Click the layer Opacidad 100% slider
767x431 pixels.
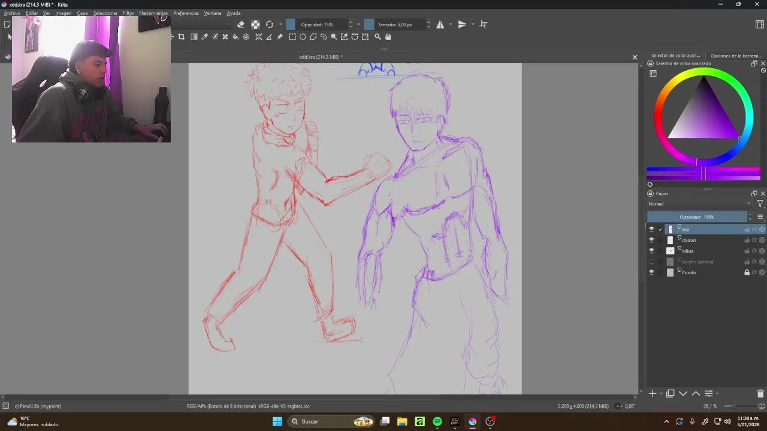click(x=697, y=217)
